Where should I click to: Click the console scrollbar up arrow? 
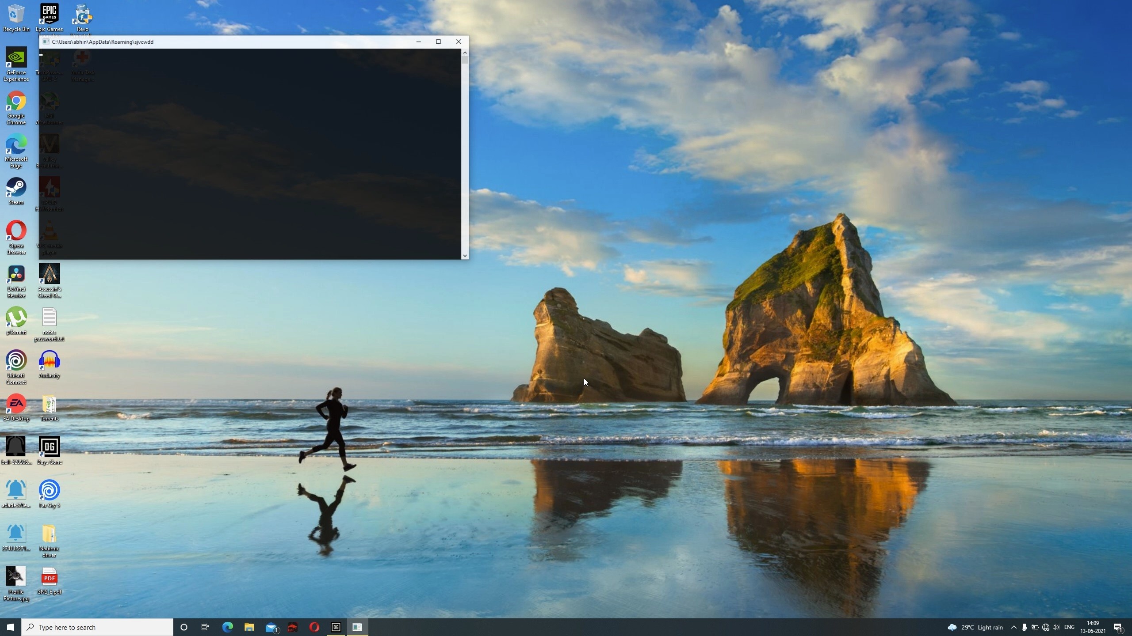point(465,53)
